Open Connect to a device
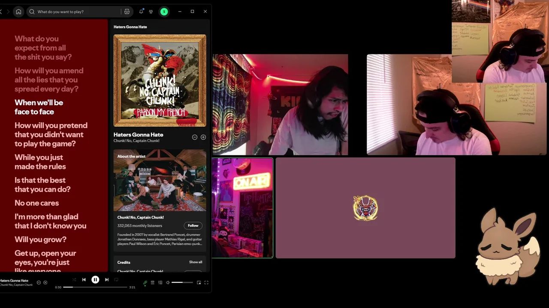The width and height of the screenshot is (549, 308). click(x=160, y=282)
